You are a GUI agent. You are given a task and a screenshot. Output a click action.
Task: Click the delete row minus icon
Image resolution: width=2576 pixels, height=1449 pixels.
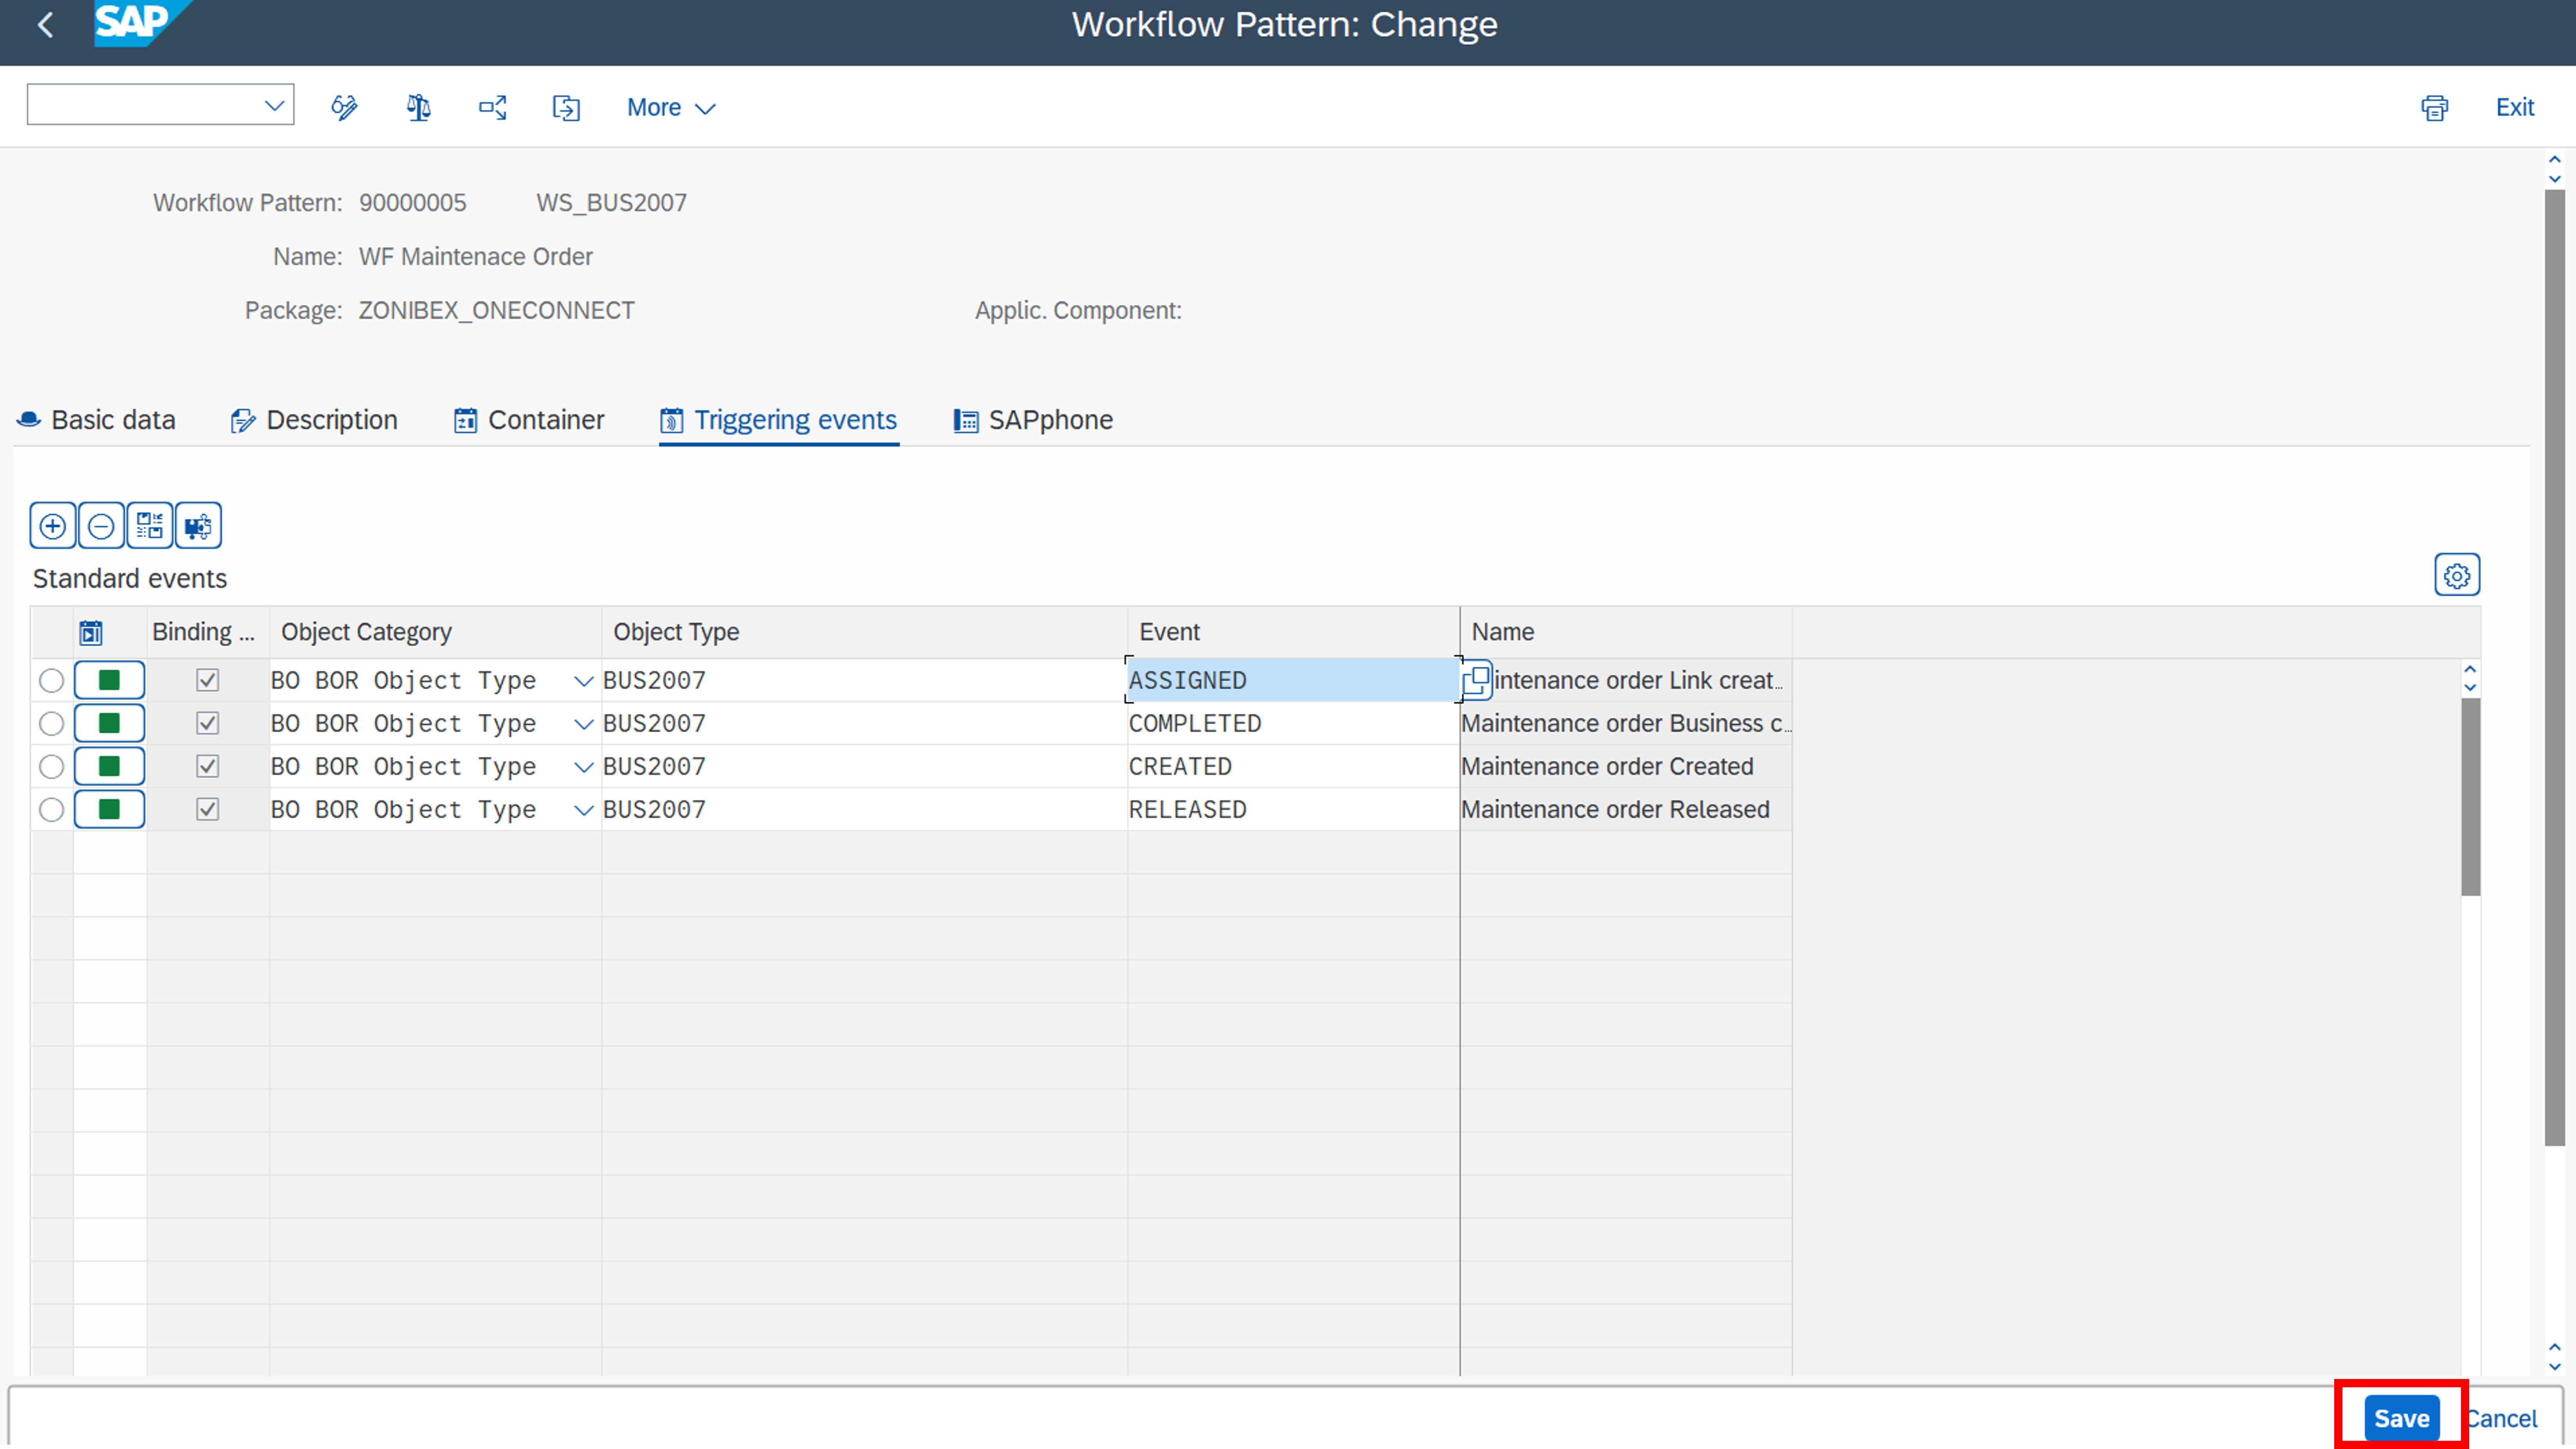101,526
